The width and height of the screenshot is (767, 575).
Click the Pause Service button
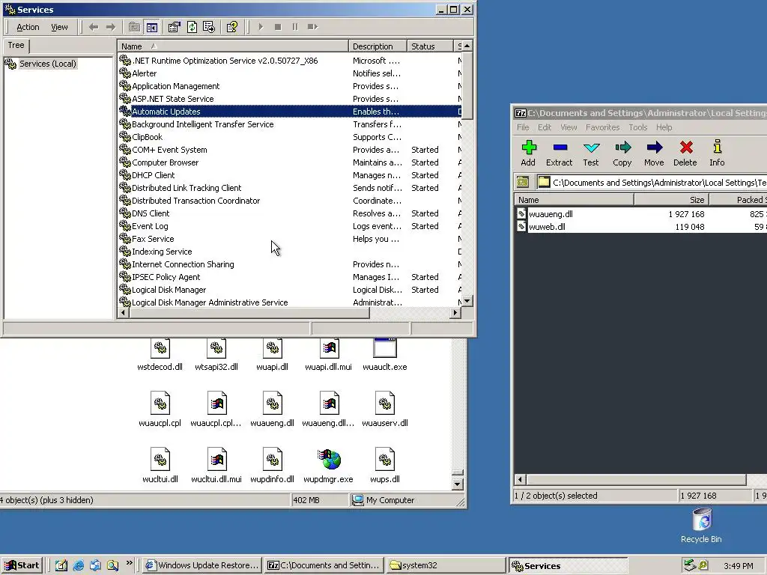[x=295, y=27]
